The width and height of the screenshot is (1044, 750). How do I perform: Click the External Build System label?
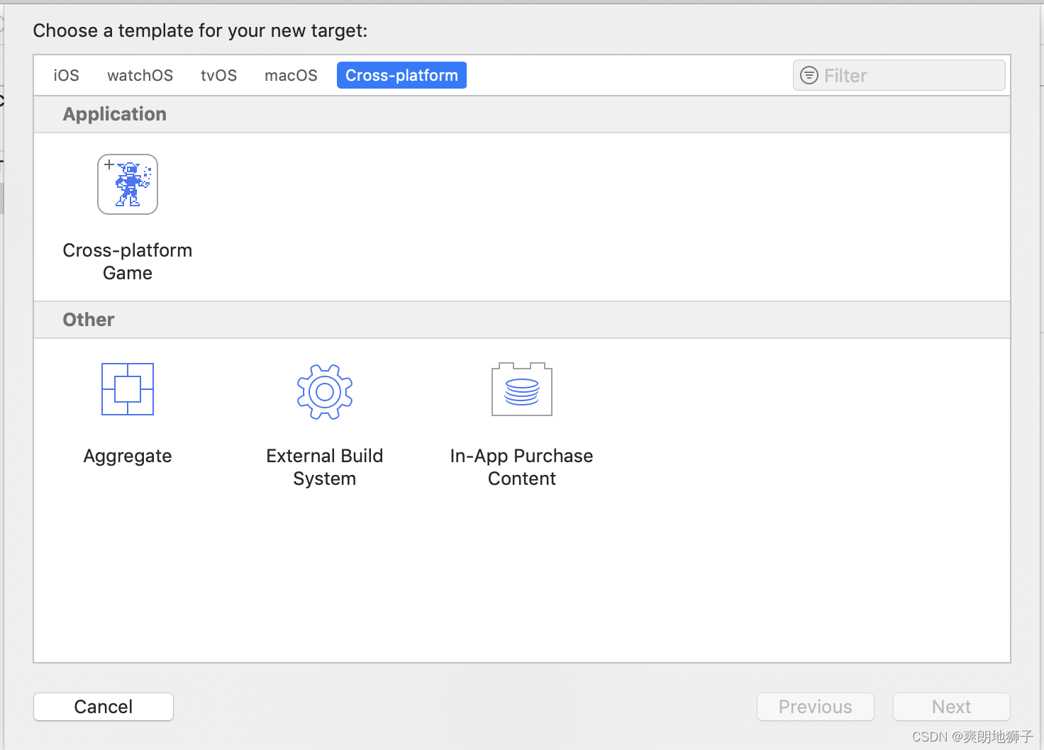[325, 467]
